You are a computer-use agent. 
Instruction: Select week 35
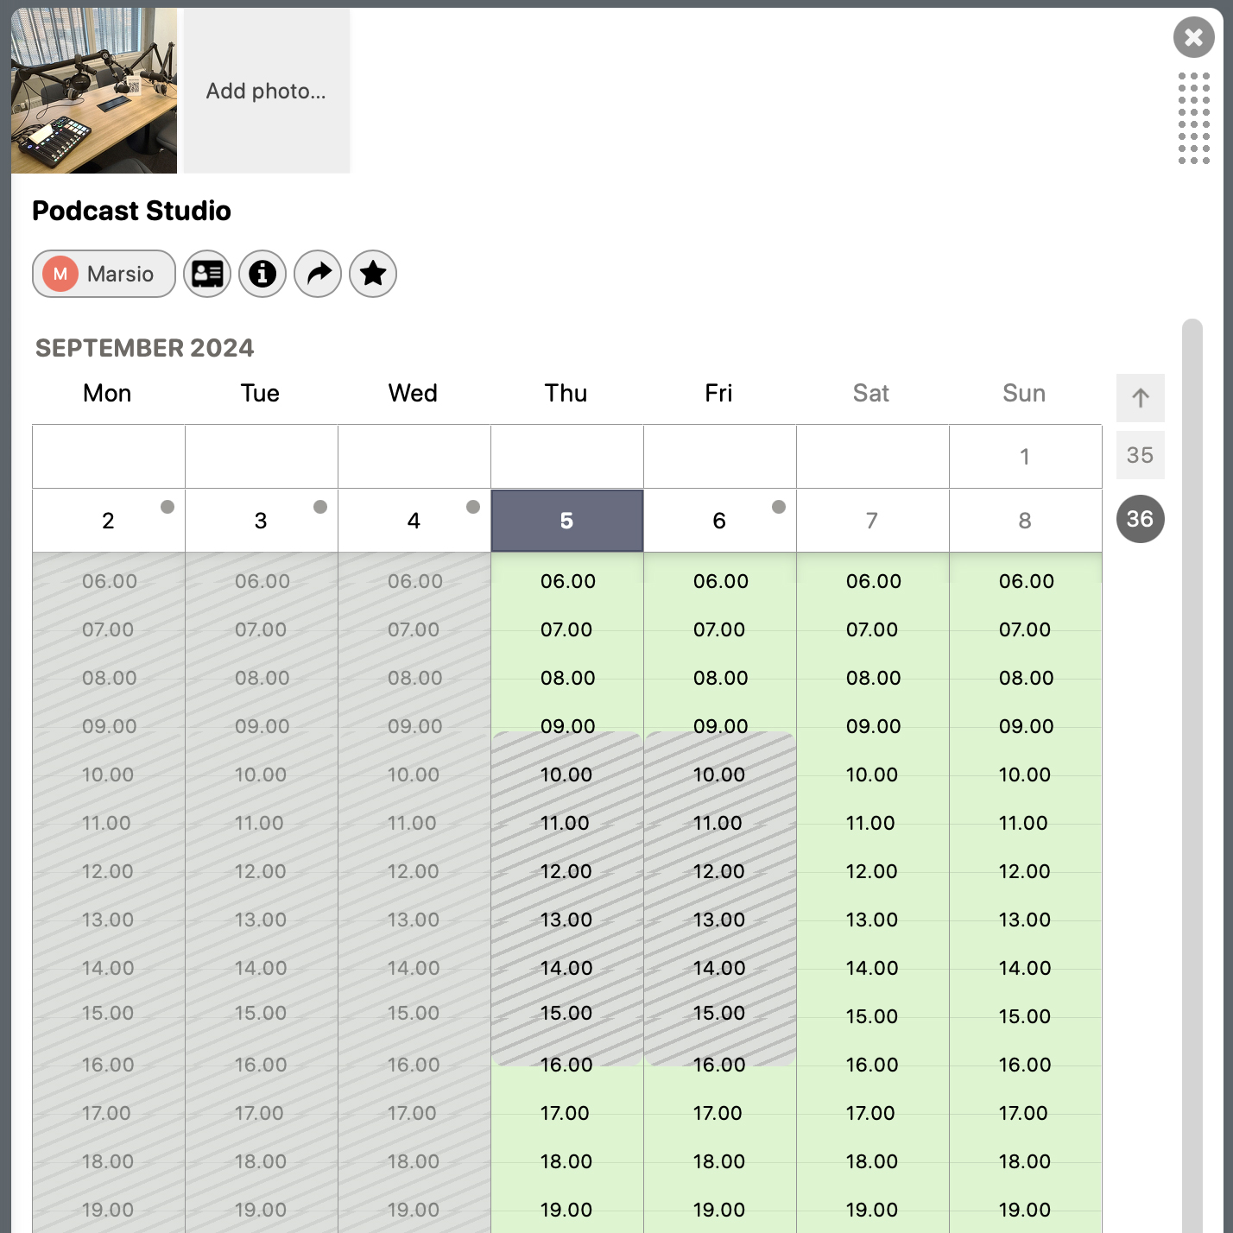tap(1141, 455)
